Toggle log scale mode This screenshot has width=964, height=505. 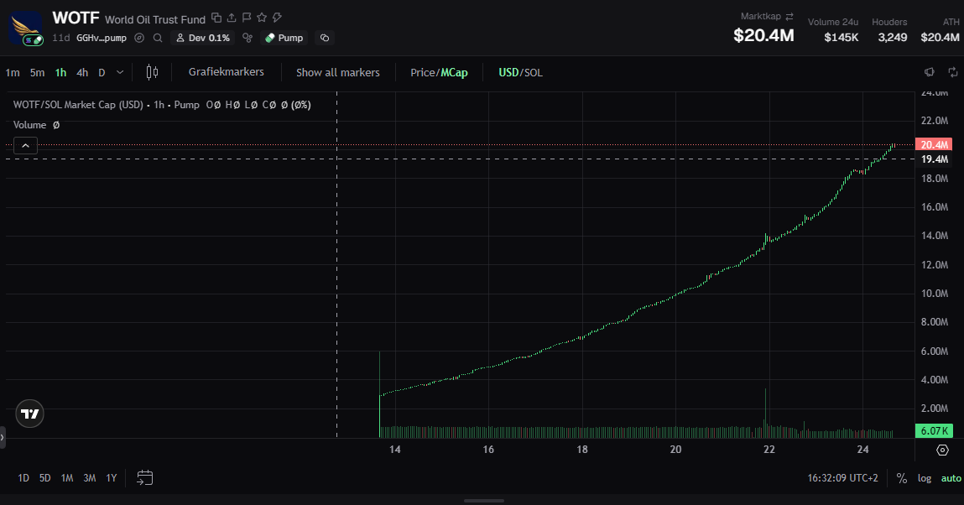pyautogui.click(x=925, y=478)
